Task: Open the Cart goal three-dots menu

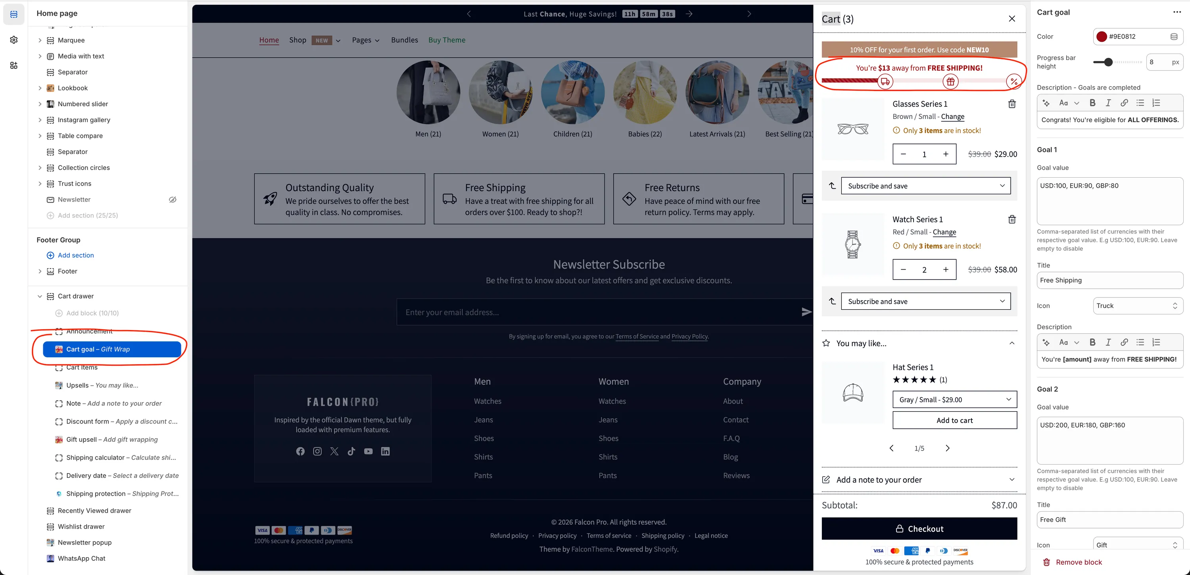Action: [x=1177, y=12]
